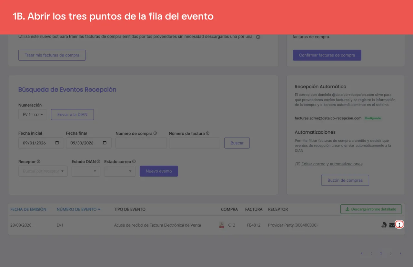Click the invoice number FE4812
The width and height of the screenshot is (413, 267).
pos(254,225)
